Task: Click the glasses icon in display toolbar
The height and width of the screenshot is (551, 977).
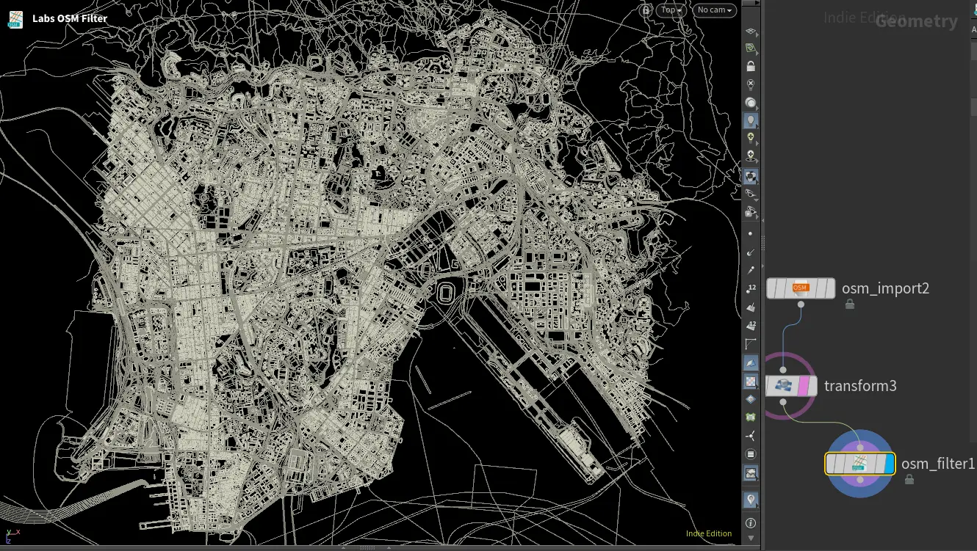Action: click(x=750, y=194)
